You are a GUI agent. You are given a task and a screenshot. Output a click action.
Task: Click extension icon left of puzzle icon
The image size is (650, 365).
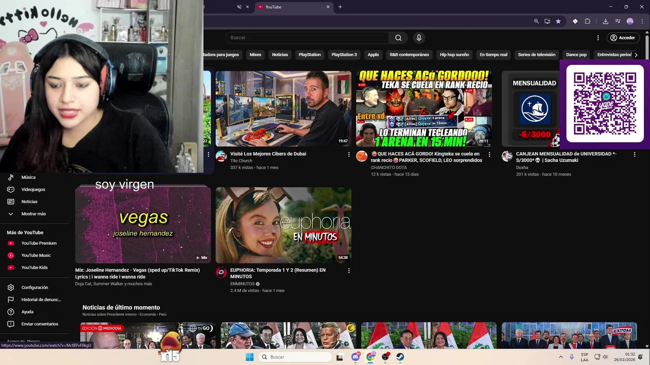pos(575,21)
